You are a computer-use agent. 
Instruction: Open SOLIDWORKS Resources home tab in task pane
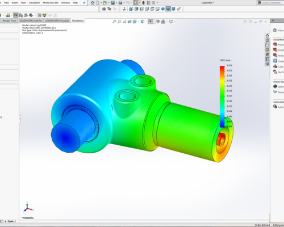268,35
